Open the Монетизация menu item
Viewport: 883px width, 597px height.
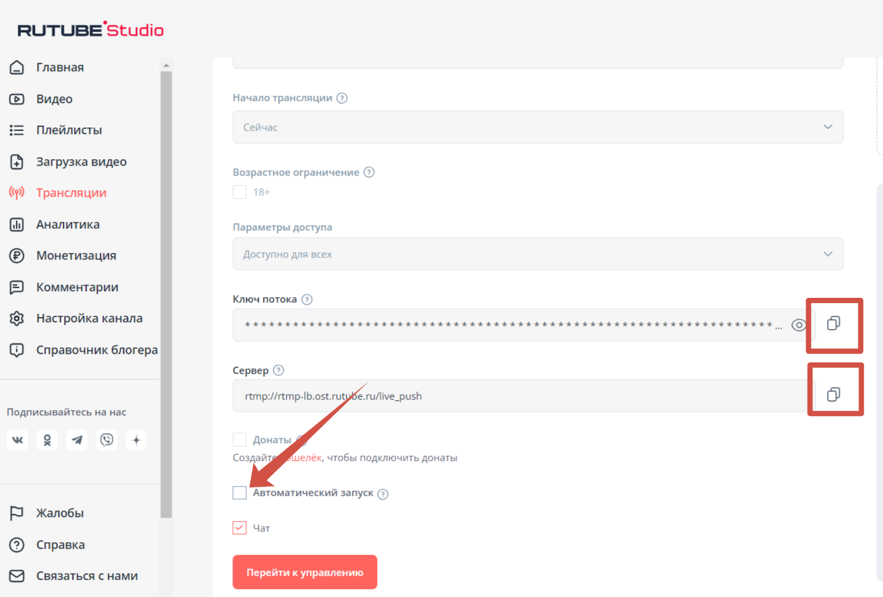(x=76, y=256)
